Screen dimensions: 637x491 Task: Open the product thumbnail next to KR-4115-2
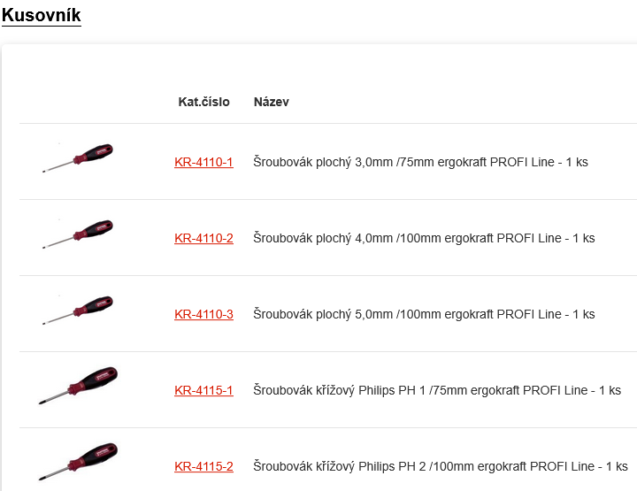tap(78, 462)
